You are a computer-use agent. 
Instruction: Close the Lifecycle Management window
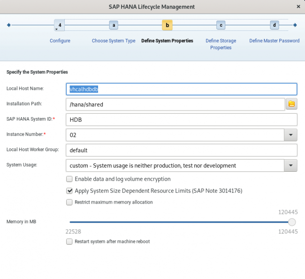coord(298,7)
